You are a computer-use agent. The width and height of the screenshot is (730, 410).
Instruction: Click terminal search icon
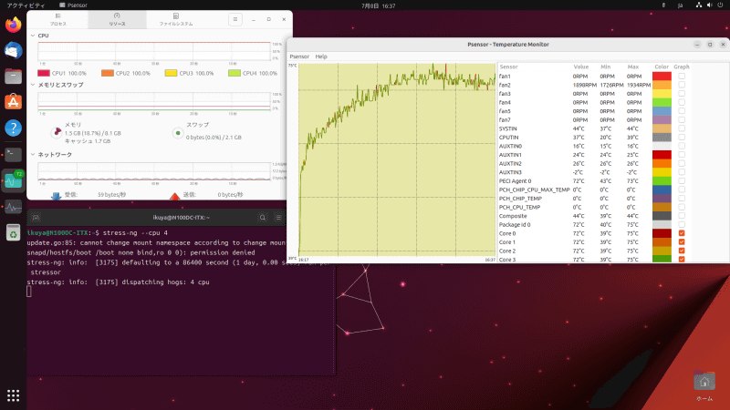coord(263,218)
